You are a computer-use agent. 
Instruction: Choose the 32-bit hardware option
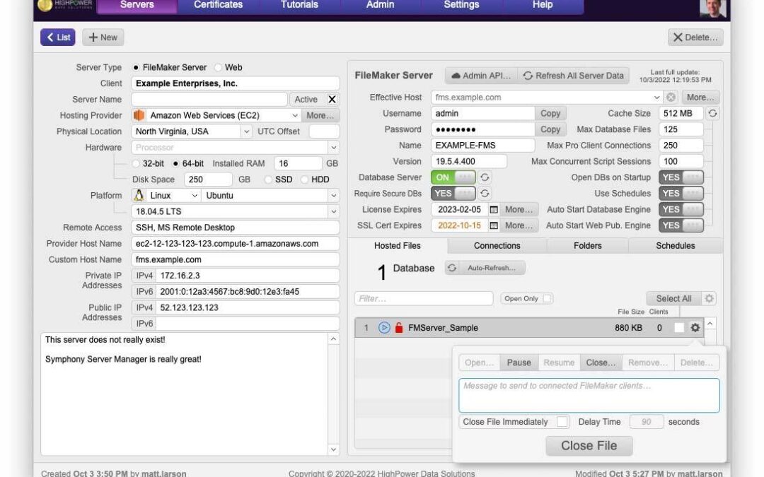tap(136, 163)
